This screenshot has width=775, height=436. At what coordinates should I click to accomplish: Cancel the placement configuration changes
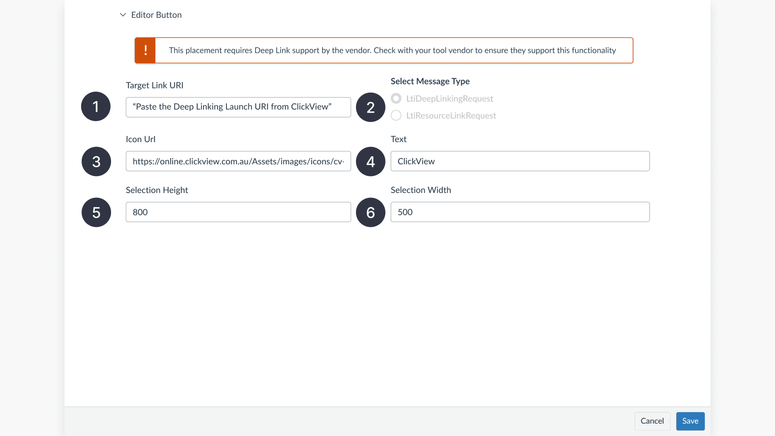click(652, 421)
